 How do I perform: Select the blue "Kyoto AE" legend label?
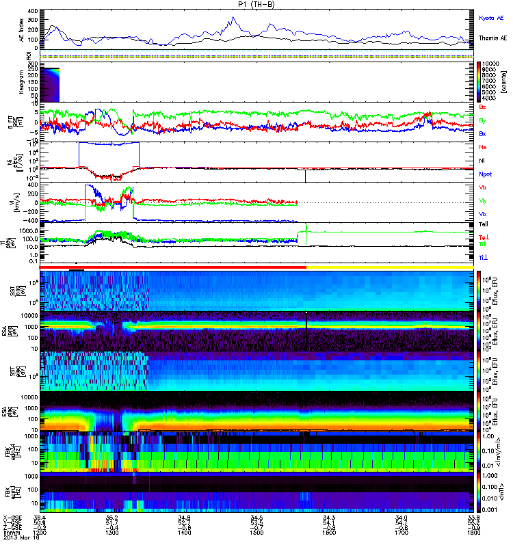(x=491, y=18)
